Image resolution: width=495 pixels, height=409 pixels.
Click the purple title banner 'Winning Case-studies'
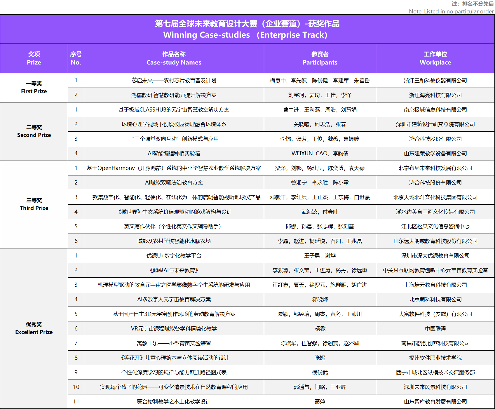pyautogui.click(x=247, y=29)
